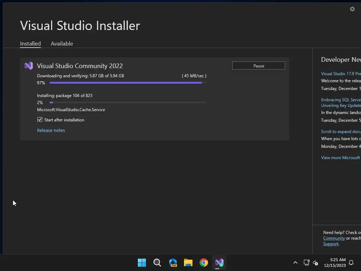Click the '( 45 MB/sec )' speed text
The image size is (361, 271).
(194, 76)
